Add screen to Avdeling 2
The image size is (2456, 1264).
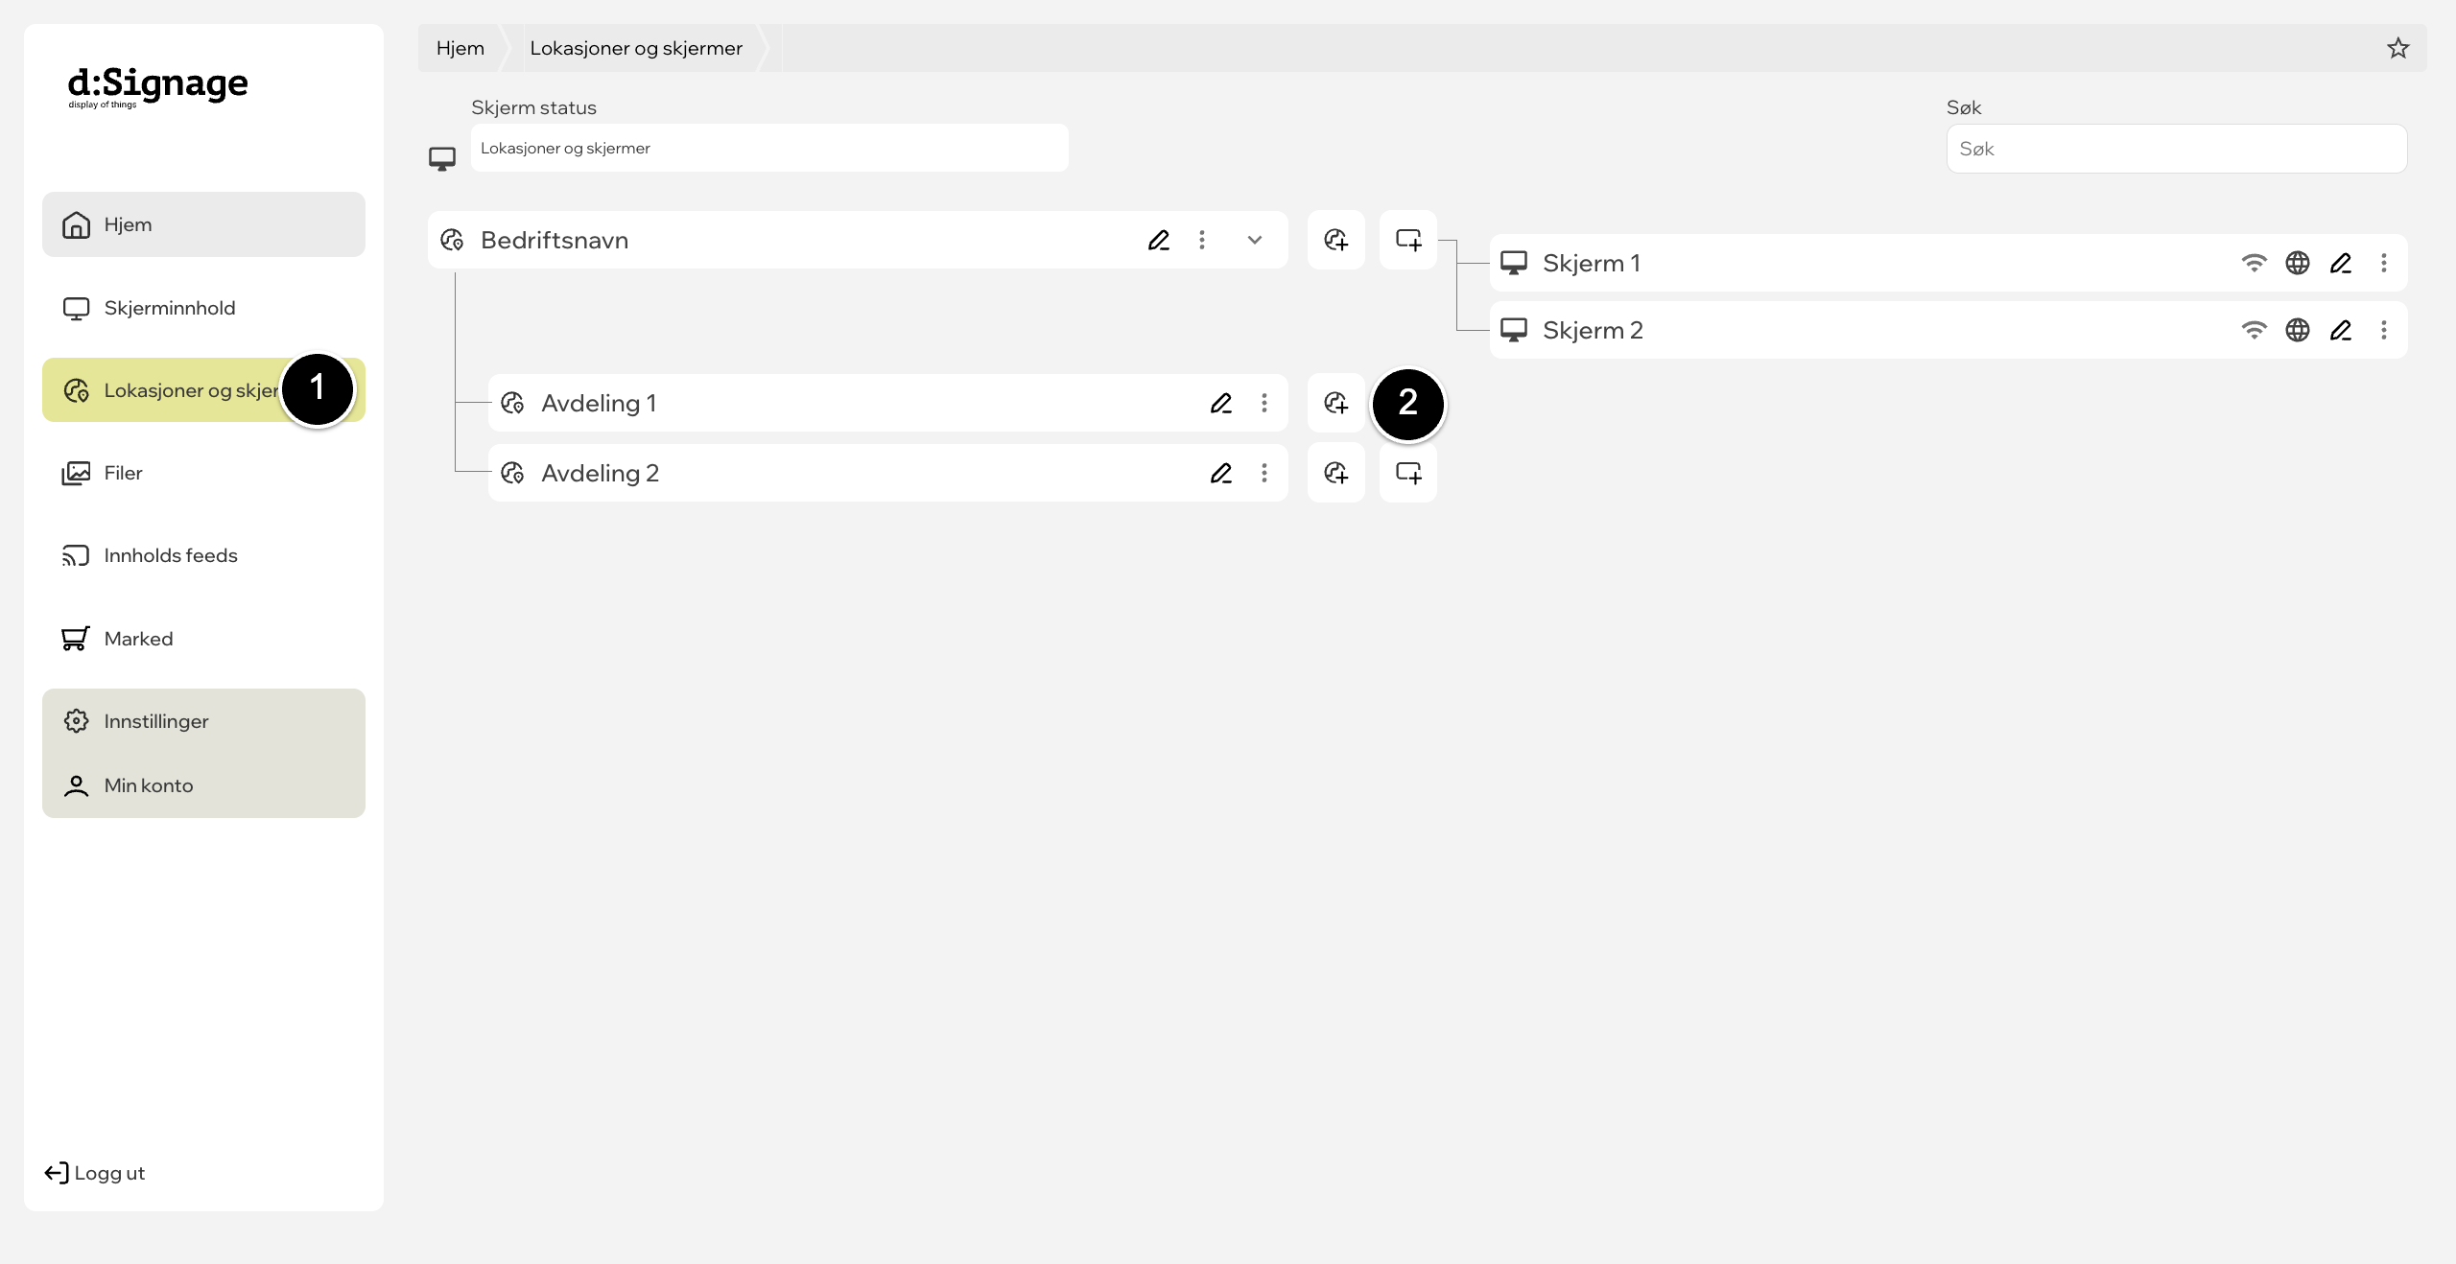coord(1408,473)
